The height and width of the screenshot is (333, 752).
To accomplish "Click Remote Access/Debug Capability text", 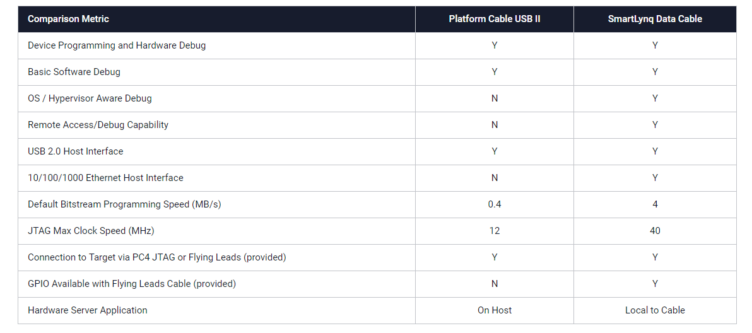I will 98,125.
